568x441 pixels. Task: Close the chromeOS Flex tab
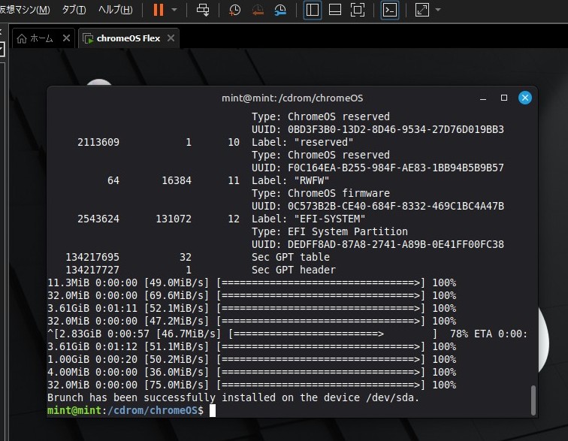171,38
